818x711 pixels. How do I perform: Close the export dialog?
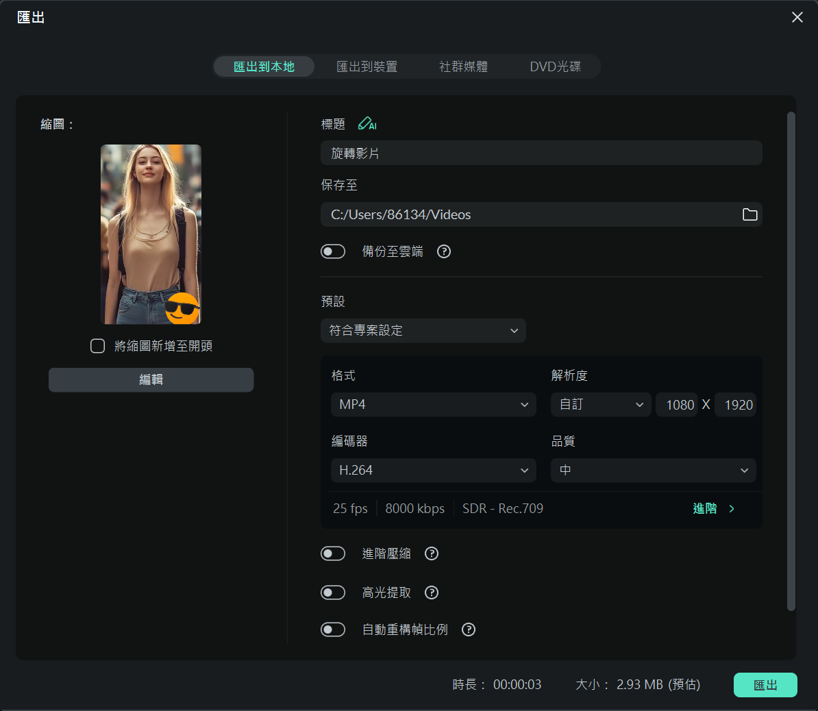(x=797, y=17)
